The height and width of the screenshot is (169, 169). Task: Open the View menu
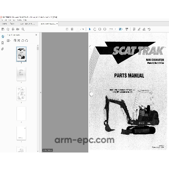click(10, 20)
